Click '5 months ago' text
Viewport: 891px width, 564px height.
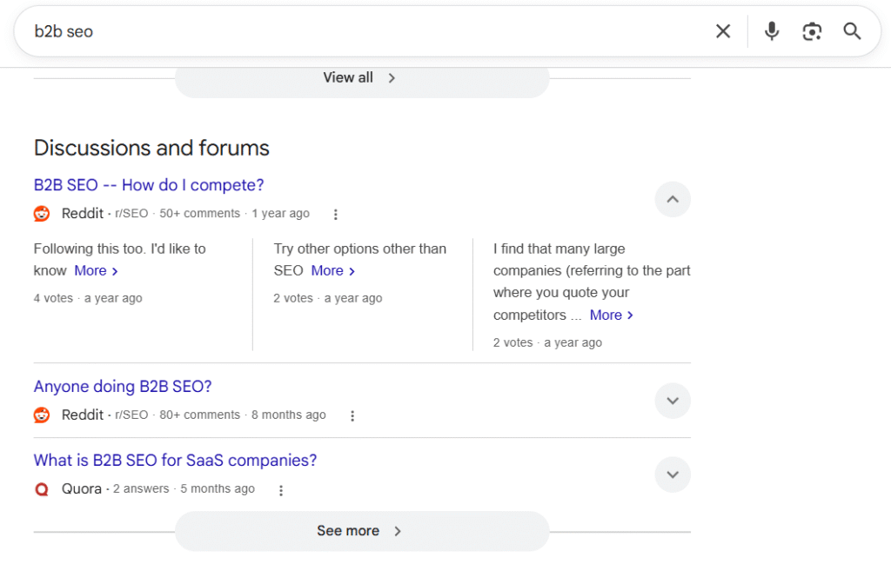[x=218, y=488]
